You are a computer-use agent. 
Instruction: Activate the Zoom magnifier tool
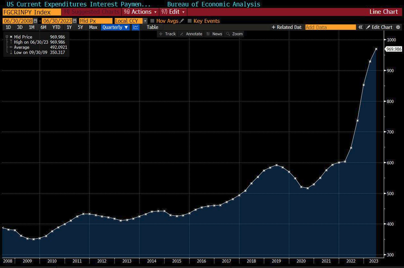[x=234, y=34]
